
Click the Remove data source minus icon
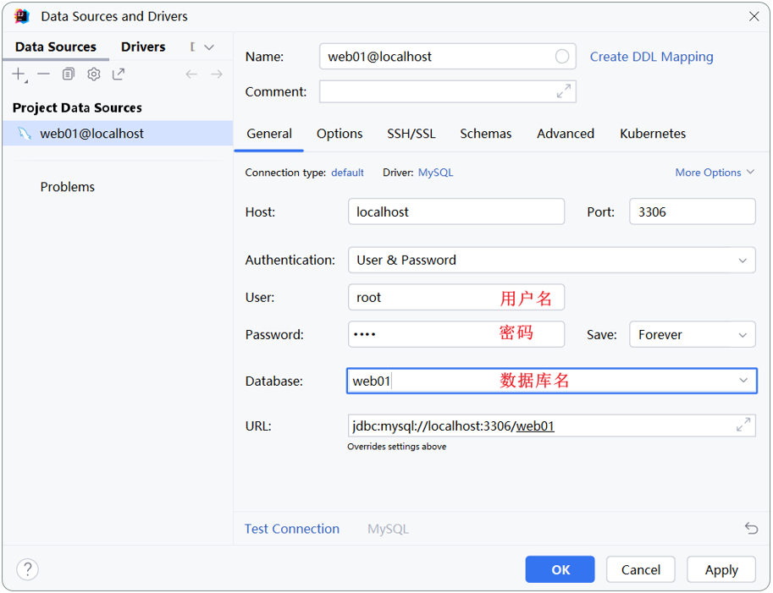click(x=43, y=74)
